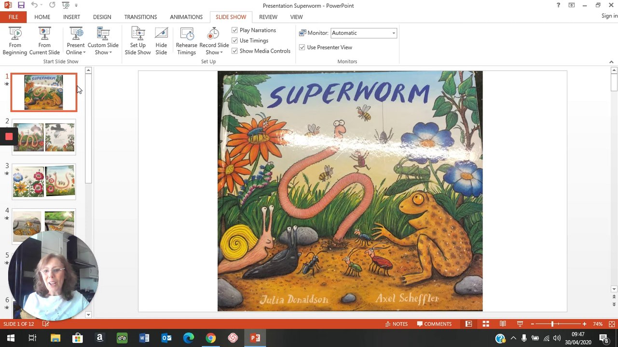Click the Present Online icon

76,34
